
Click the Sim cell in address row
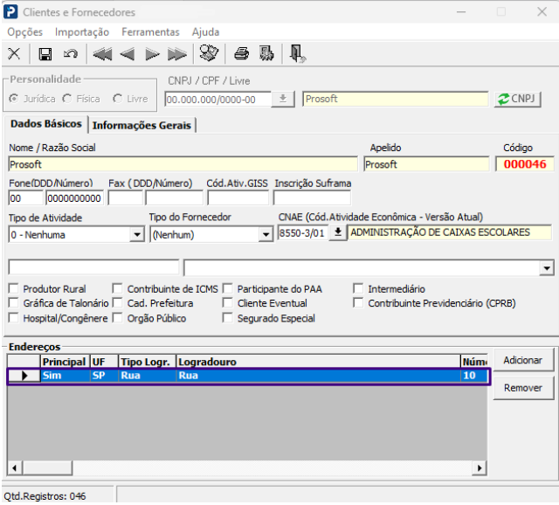[x=65, y=376]
